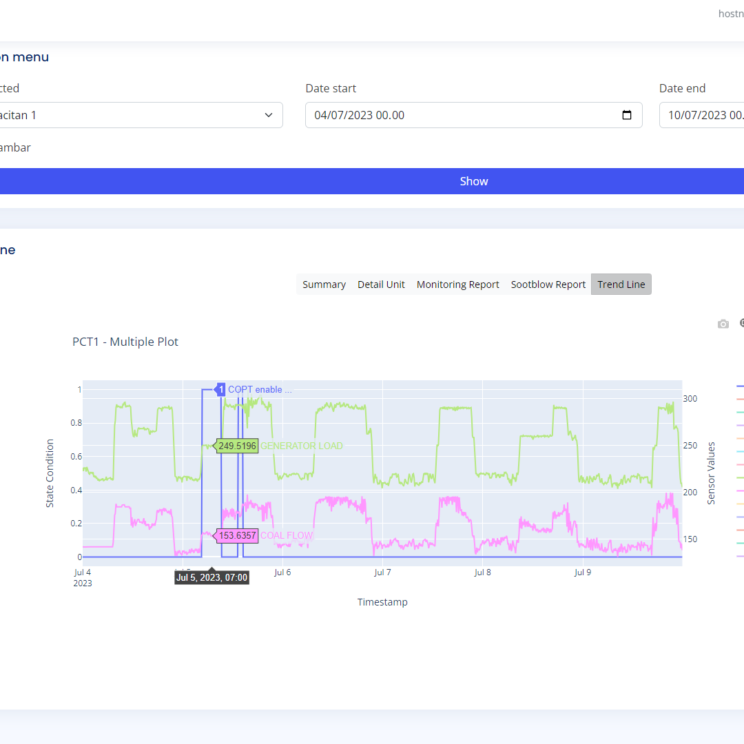Click the zoom icon beside the camera

(x=741, y=323)
